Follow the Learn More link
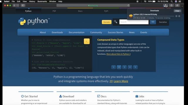The height and width of the screenshot is (105, 188). [121, 81]
